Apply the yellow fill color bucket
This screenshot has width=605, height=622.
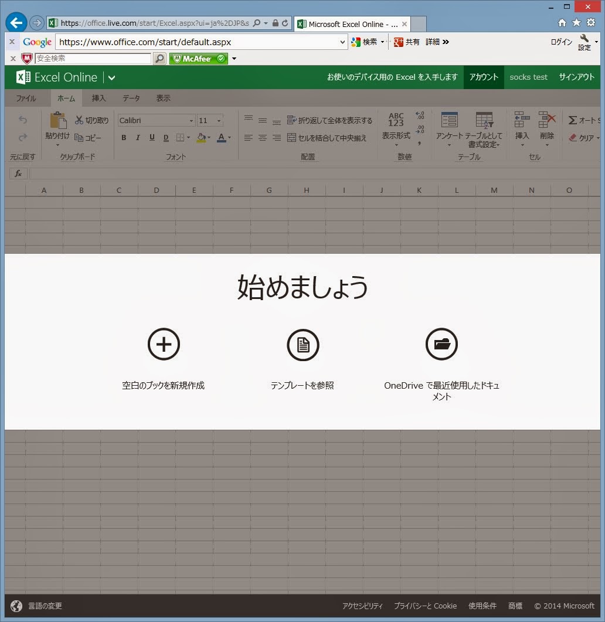click(x=202, y=138)
